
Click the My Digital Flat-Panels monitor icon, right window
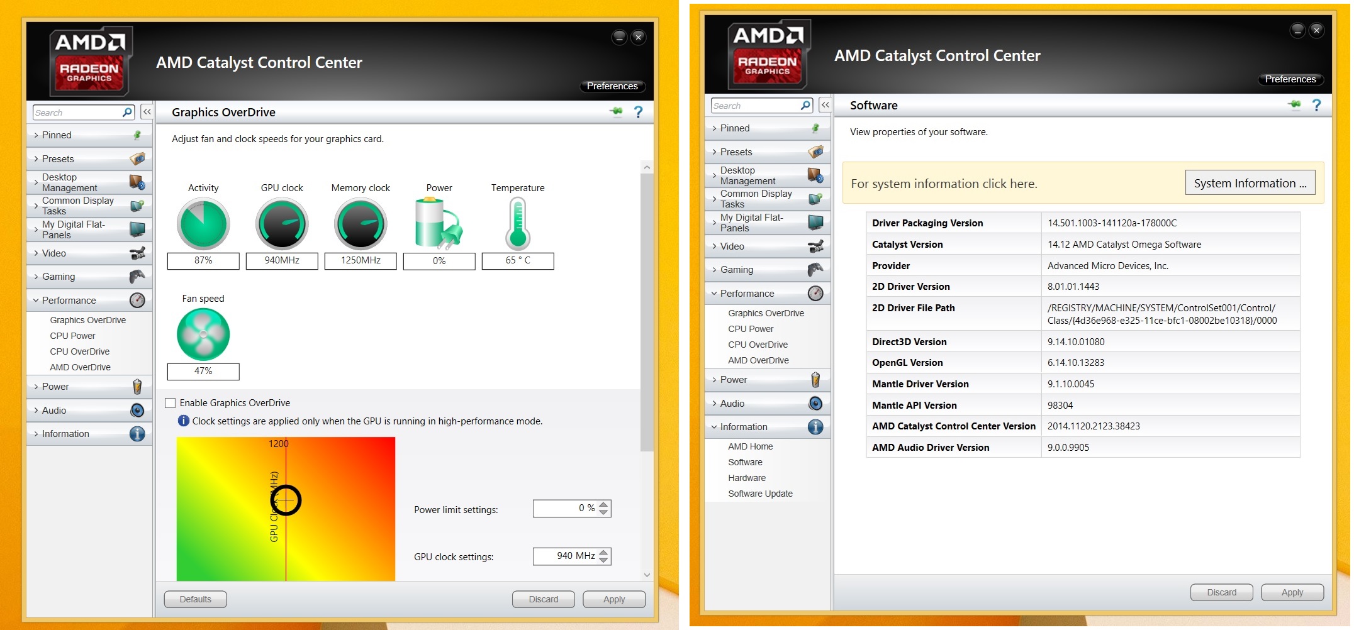coord(815,223)
